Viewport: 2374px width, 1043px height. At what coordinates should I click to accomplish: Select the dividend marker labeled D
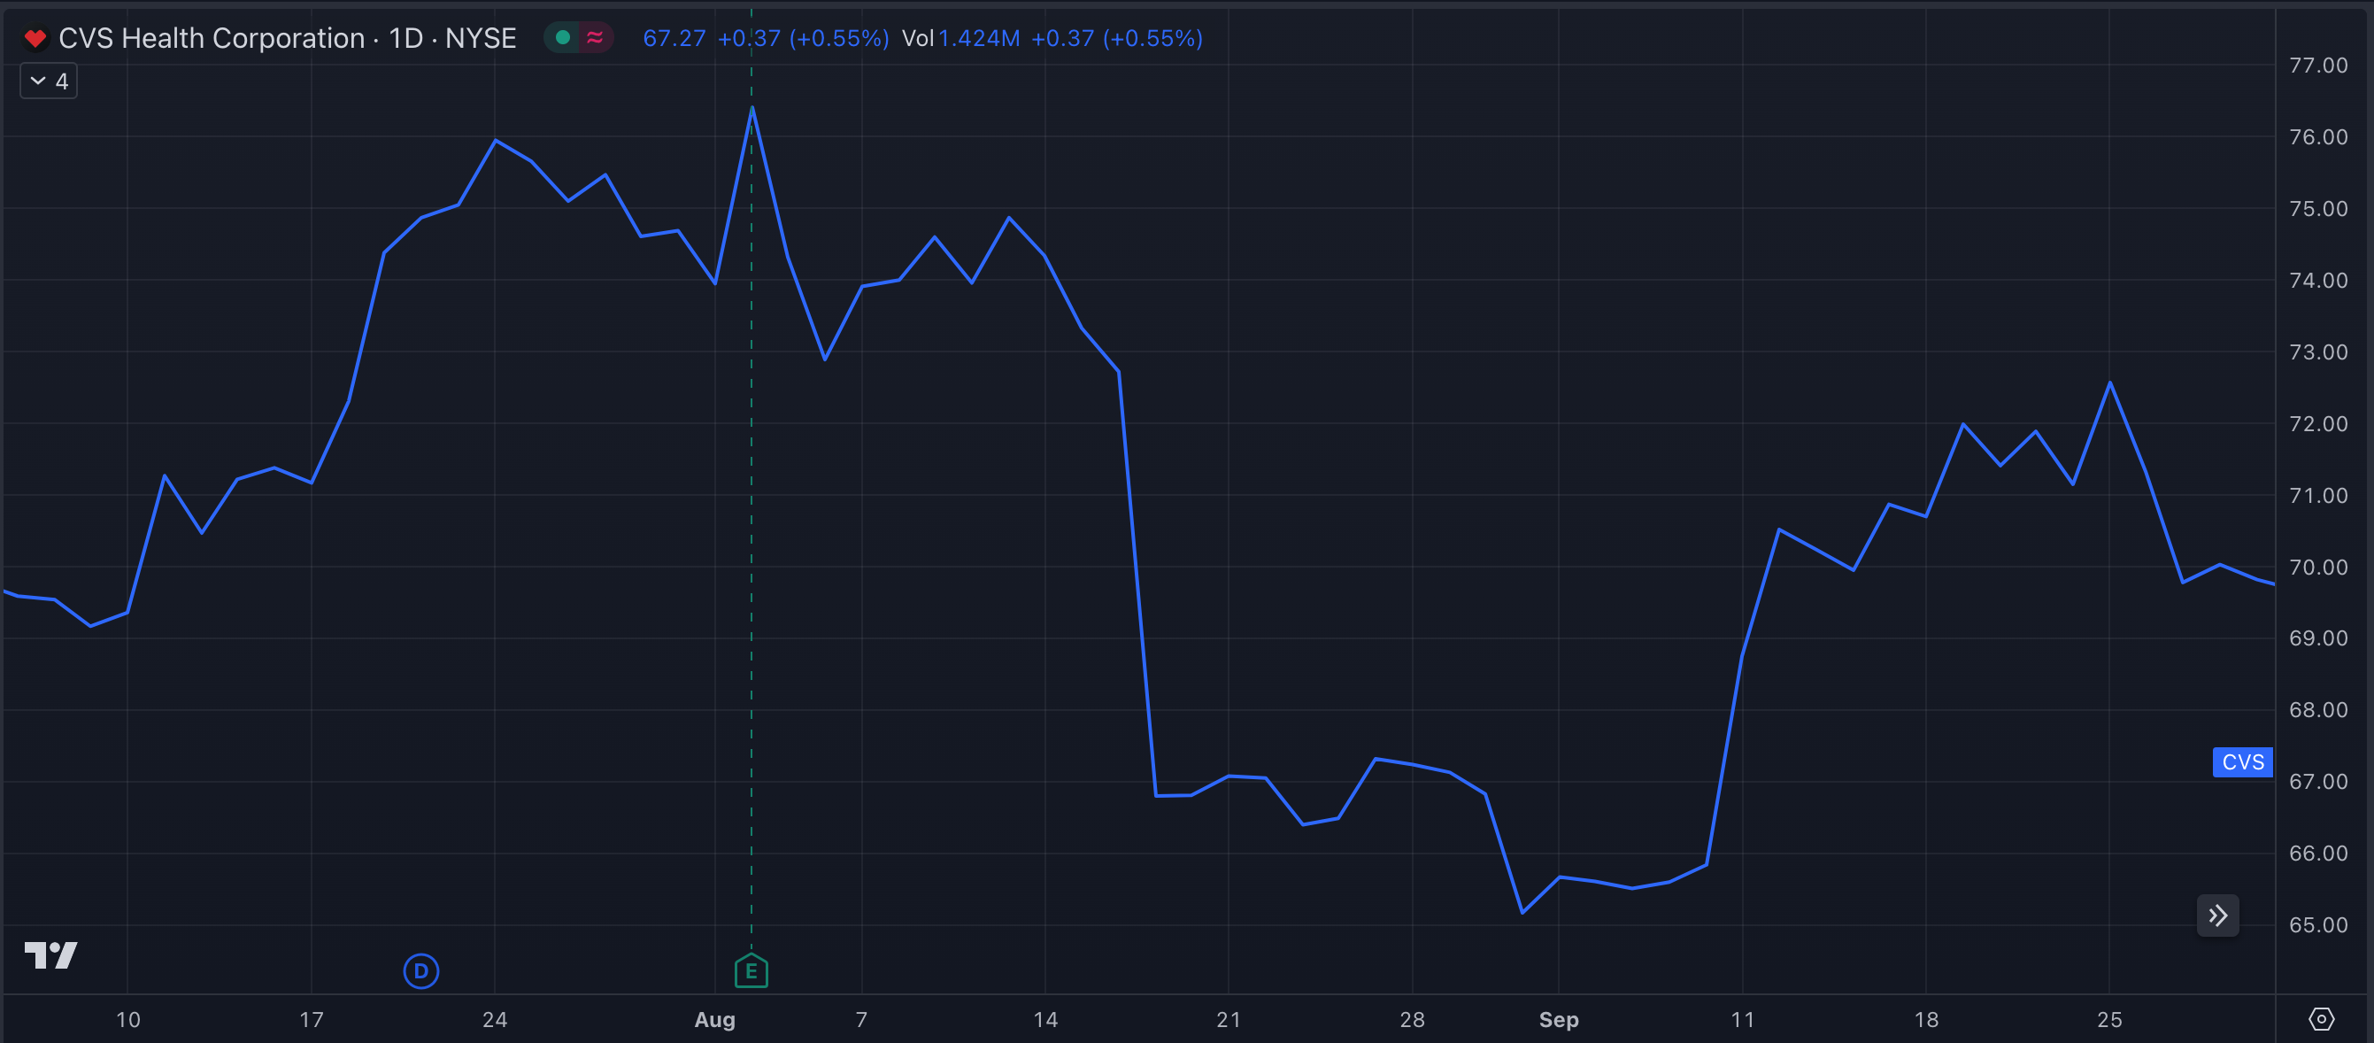click(x=421, y=971)
